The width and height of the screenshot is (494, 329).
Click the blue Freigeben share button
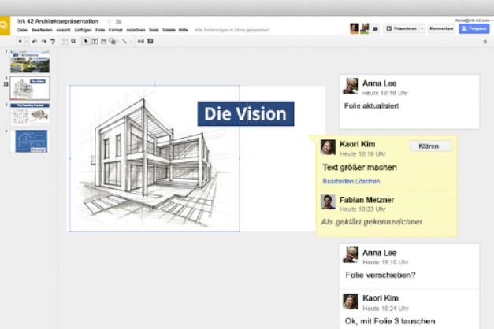(x=474, y=28)
